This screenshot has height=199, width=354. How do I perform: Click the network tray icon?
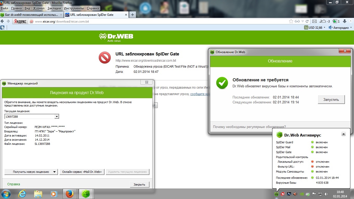320,194
